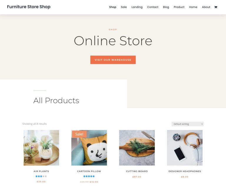Click the Cartoon Pillow product title

coord(89,171)
